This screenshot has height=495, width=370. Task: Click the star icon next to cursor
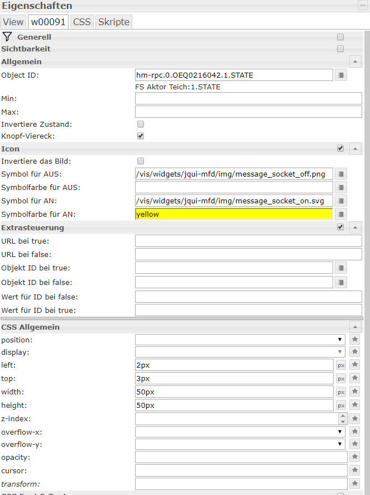[355, 470]
